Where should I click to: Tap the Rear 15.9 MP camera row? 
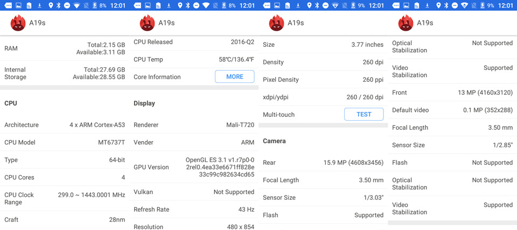[323, 163]
